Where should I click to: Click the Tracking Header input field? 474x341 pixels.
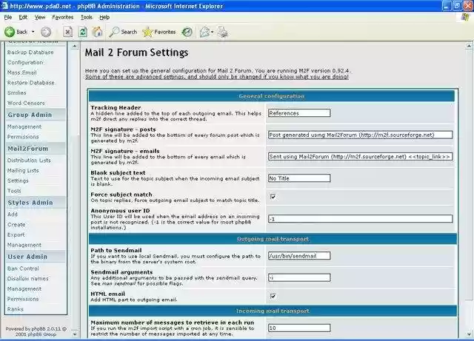[299, 113]
